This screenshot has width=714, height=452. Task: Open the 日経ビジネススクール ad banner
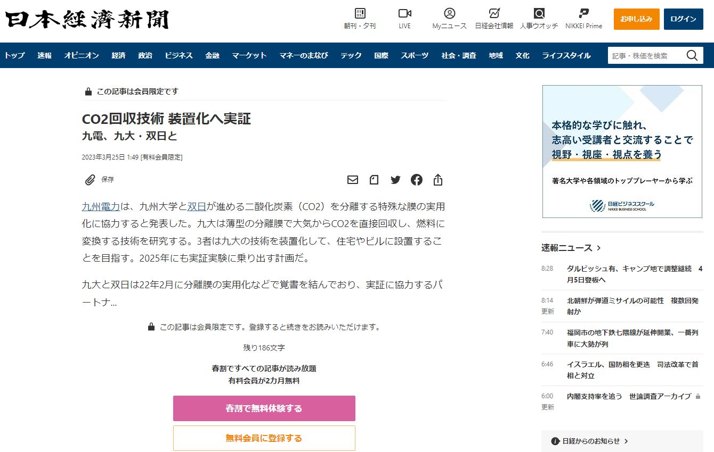click(622, 152)
